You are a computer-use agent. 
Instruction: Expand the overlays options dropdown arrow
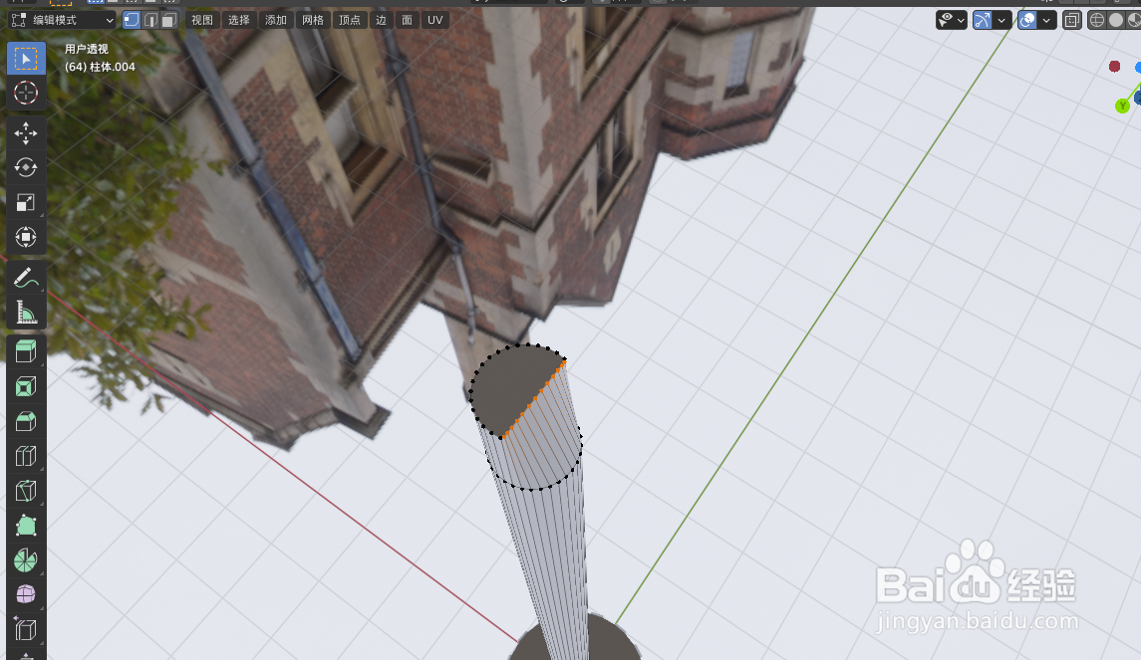click(1047, 20)
